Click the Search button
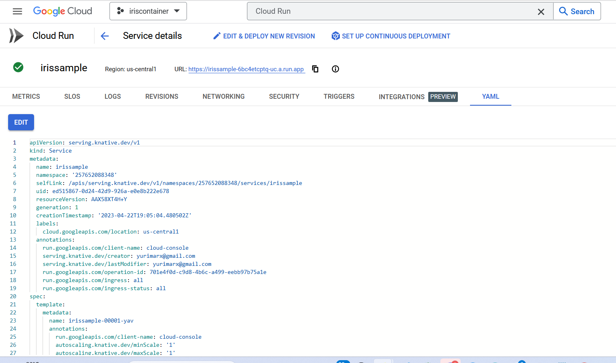The width and height of the screenshot is (616, 363). 577,11
